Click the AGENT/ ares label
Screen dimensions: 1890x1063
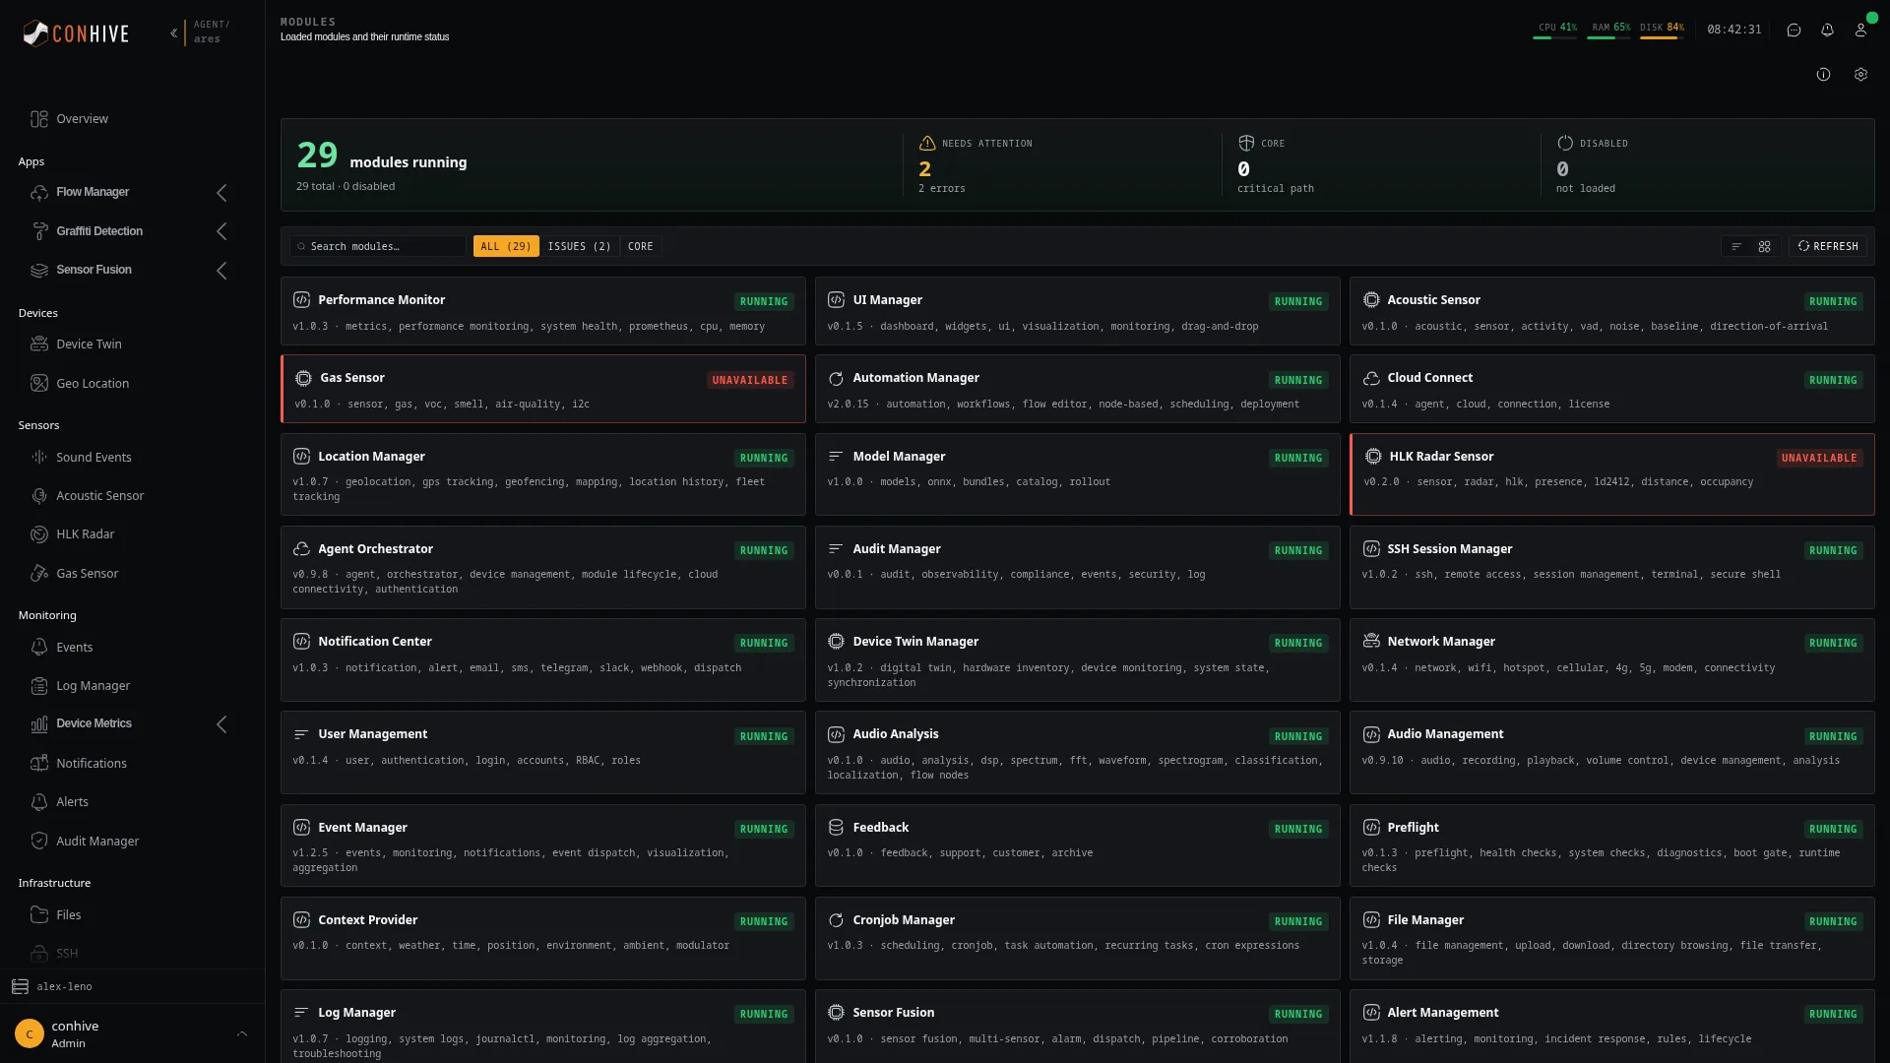(210, 31)
